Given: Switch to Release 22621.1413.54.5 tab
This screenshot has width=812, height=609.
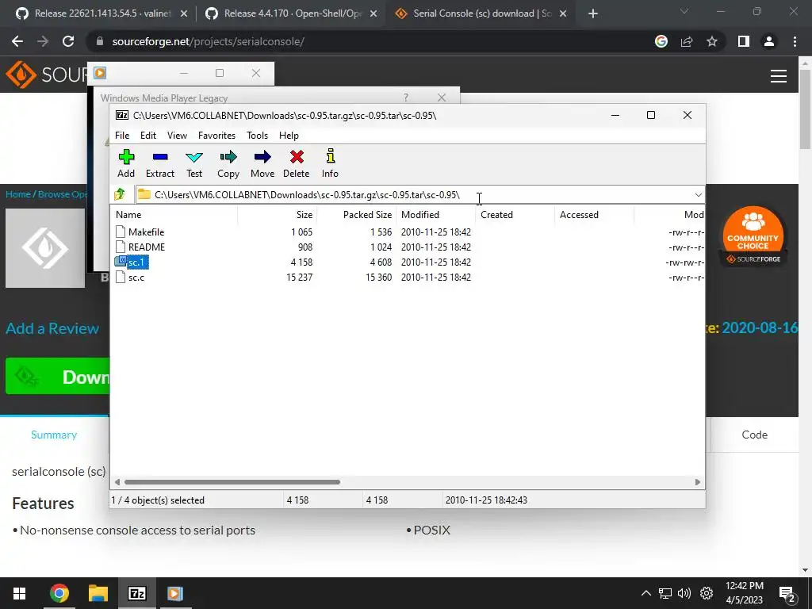Looking at the screenshot, I should pos(102,13).
